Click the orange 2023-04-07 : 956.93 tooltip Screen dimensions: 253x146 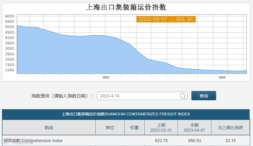[166, 19]
